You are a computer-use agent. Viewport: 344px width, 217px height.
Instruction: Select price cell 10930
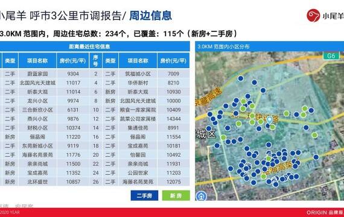click(173, 92)
